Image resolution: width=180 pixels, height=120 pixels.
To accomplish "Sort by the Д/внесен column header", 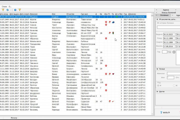I will (x=132, y=14).
